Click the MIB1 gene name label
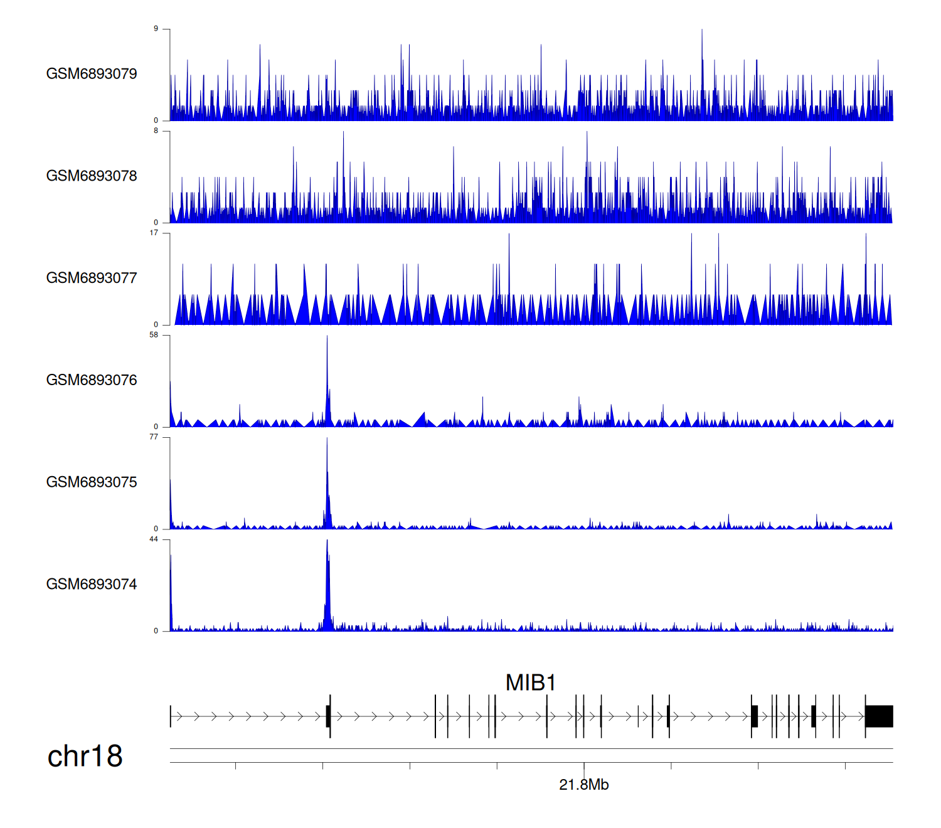This screenshot has height=828, width=941. tap(531, 682)
